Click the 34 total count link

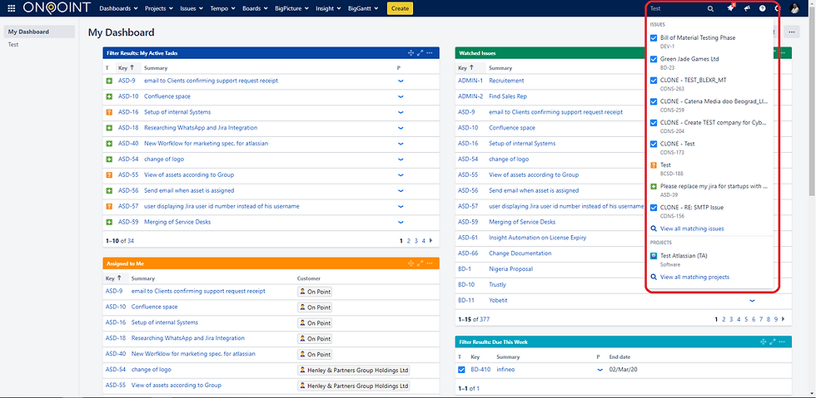131,241
